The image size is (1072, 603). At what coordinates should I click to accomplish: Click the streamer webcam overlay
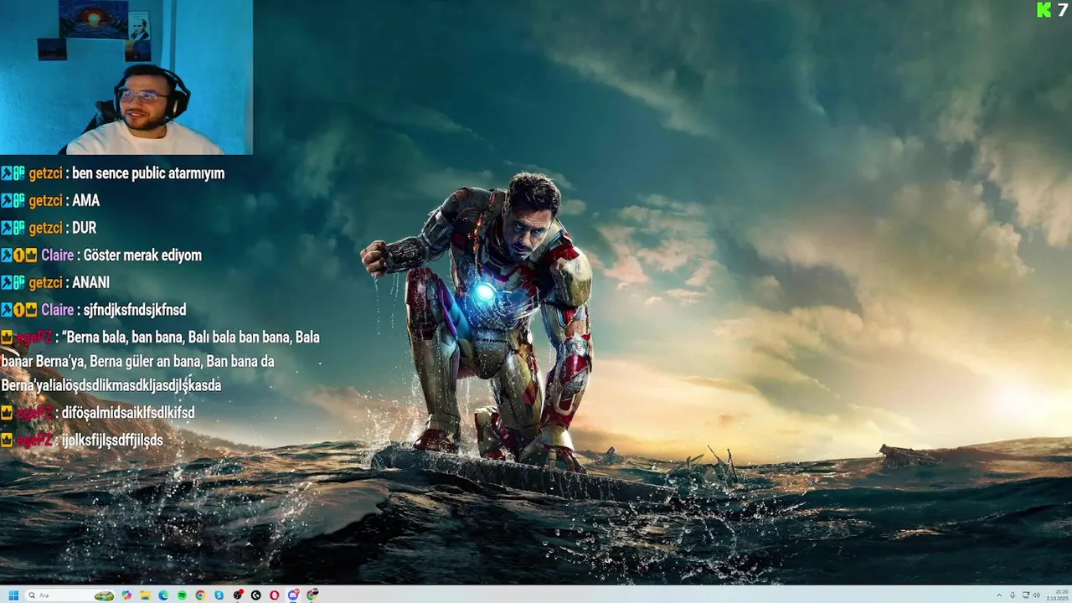click(x=126, y=77)
